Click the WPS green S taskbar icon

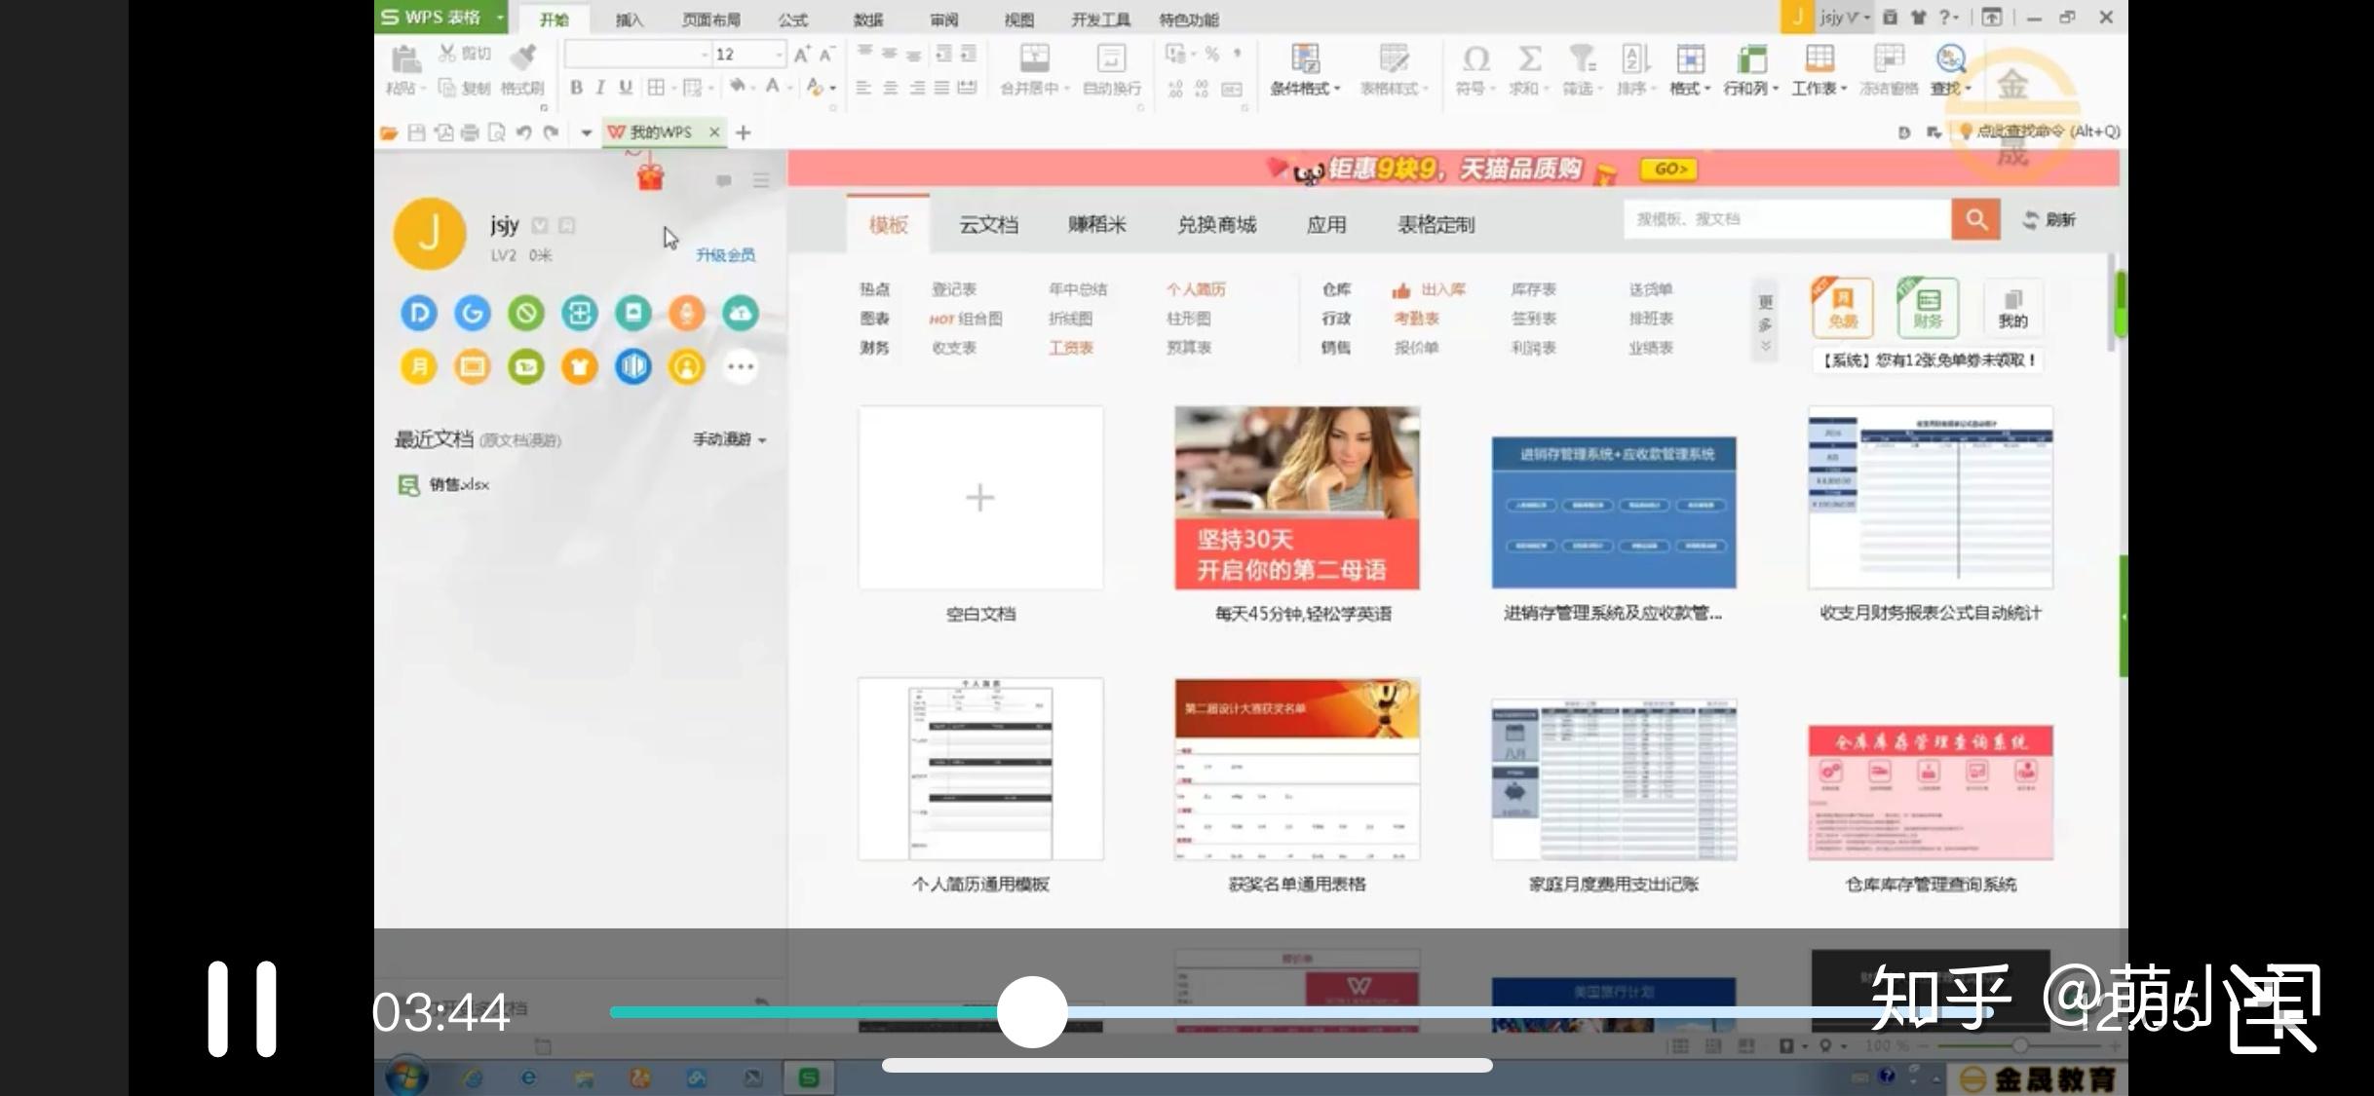808,1077
